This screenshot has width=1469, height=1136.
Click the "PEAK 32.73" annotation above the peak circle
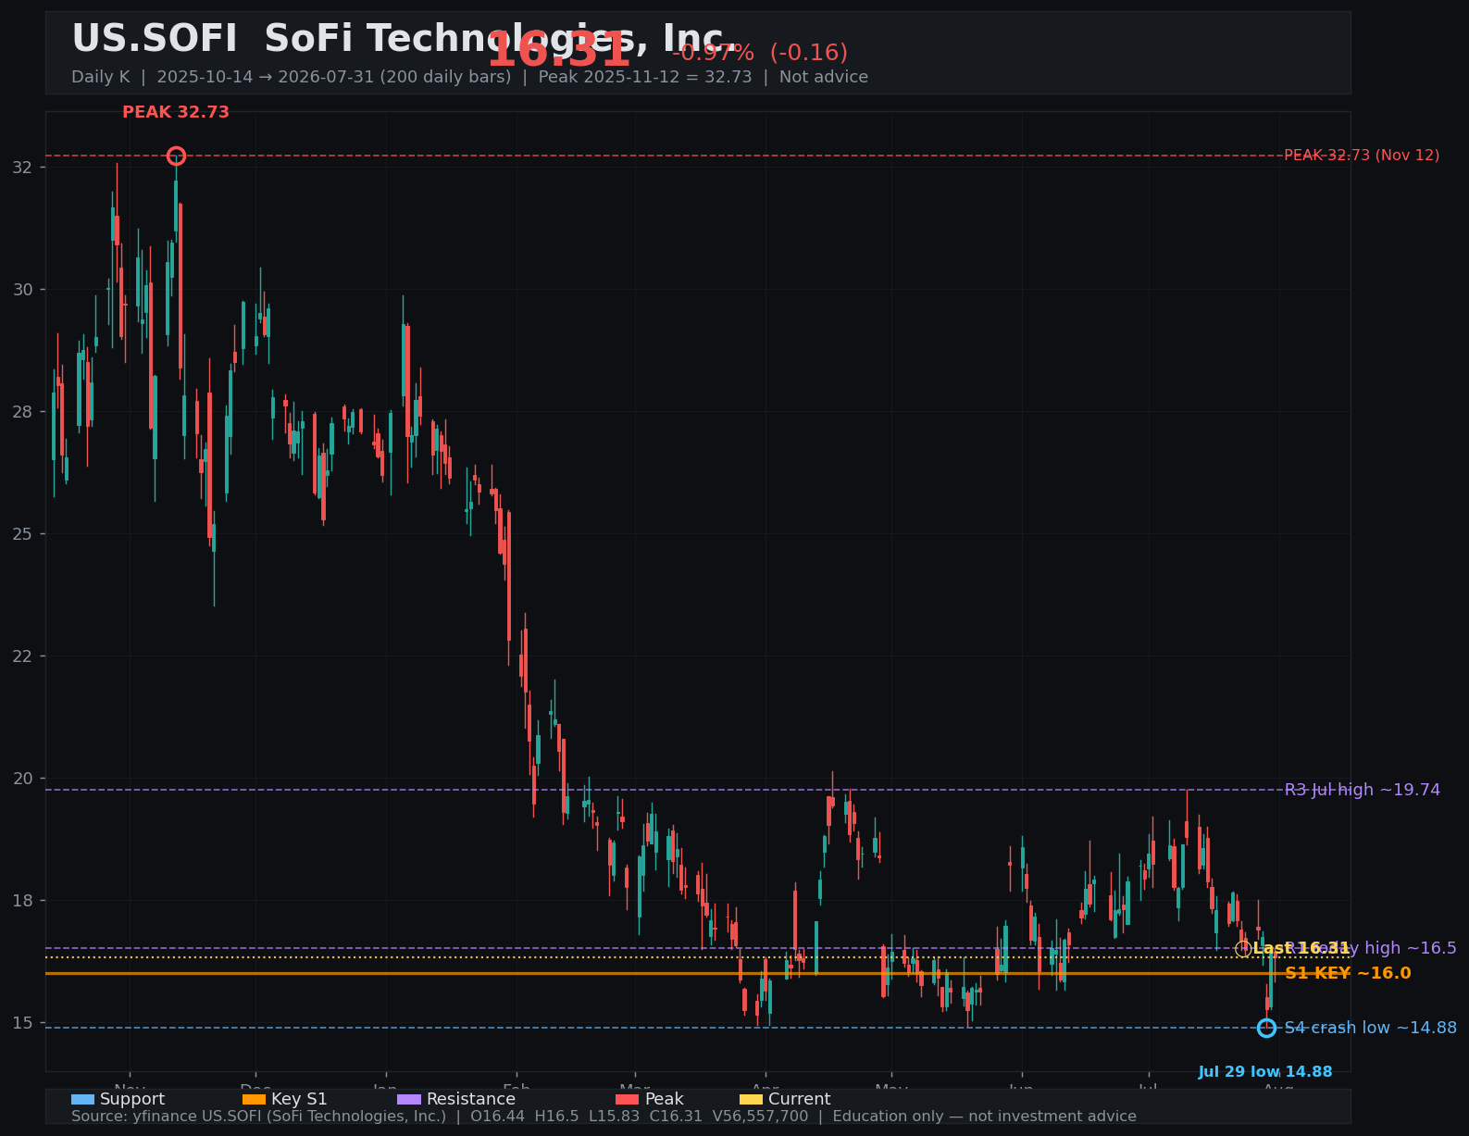(x=176, y=112)
